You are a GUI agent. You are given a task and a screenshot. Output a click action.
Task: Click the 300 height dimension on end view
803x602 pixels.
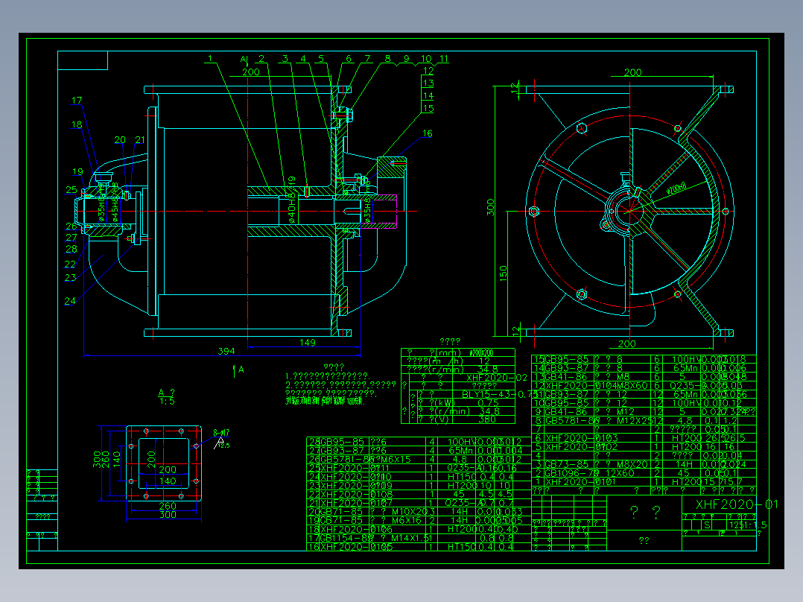(x=490, y=208)
